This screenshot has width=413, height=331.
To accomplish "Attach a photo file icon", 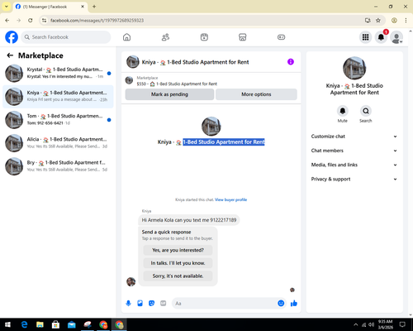I will [140, 304].
